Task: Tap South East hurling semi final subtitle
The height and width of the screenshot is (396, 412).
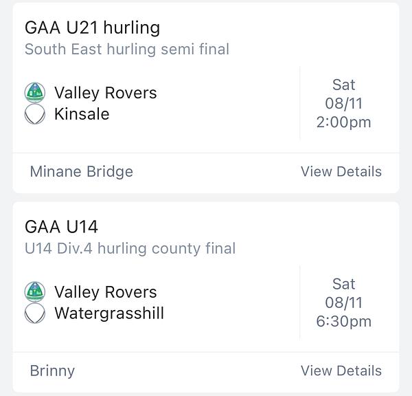Action: point(127,49)
